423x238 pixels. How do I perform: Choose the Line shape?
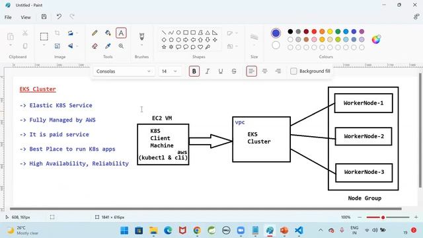[x=164, y=32]
